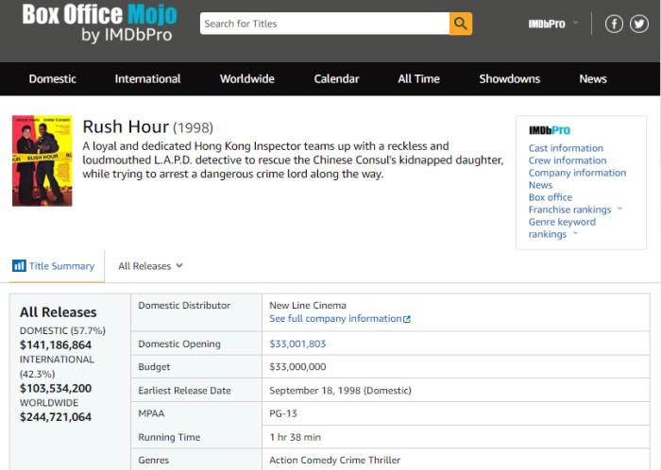
Task: Go to the Domestic menu
Action: pyautogui.click(x=53, y=79)
